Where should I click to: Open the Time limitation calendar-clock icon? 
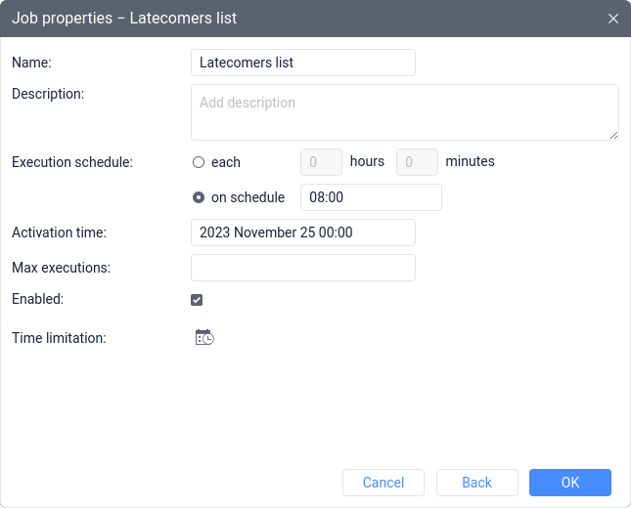204,338
